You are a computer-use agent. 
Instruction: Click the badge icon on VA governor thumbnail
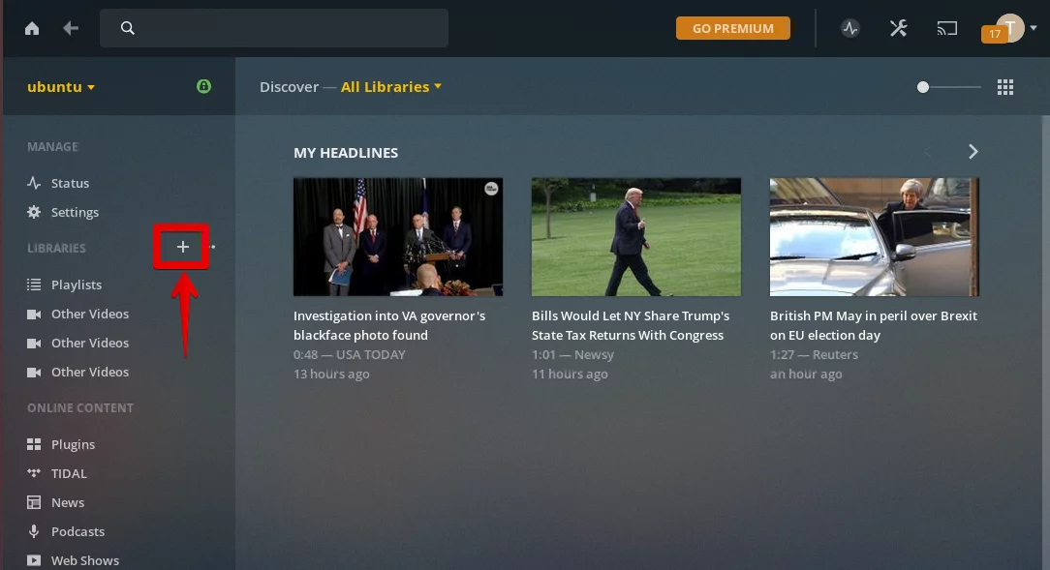pos(491,189)
